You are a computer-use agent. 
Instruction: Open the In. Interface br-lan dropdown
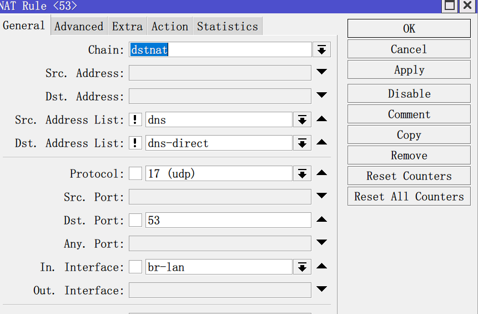click(x=301, y=267)
